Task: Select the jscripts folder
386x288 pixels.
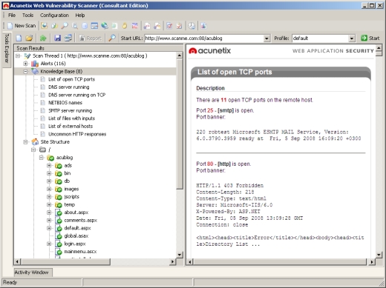Action: (72, 197)
